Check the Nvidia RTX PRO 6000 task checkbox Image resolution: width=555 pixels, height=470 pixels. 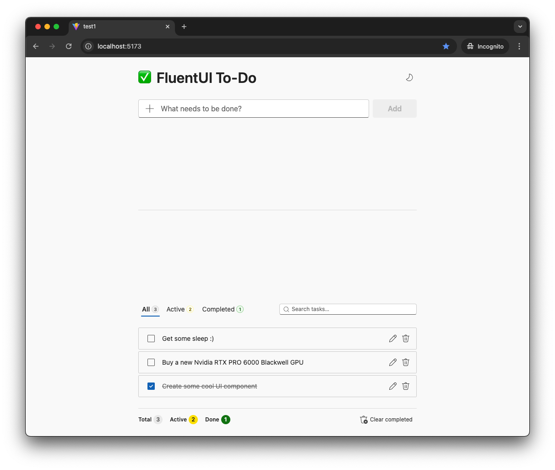point(151,362)
